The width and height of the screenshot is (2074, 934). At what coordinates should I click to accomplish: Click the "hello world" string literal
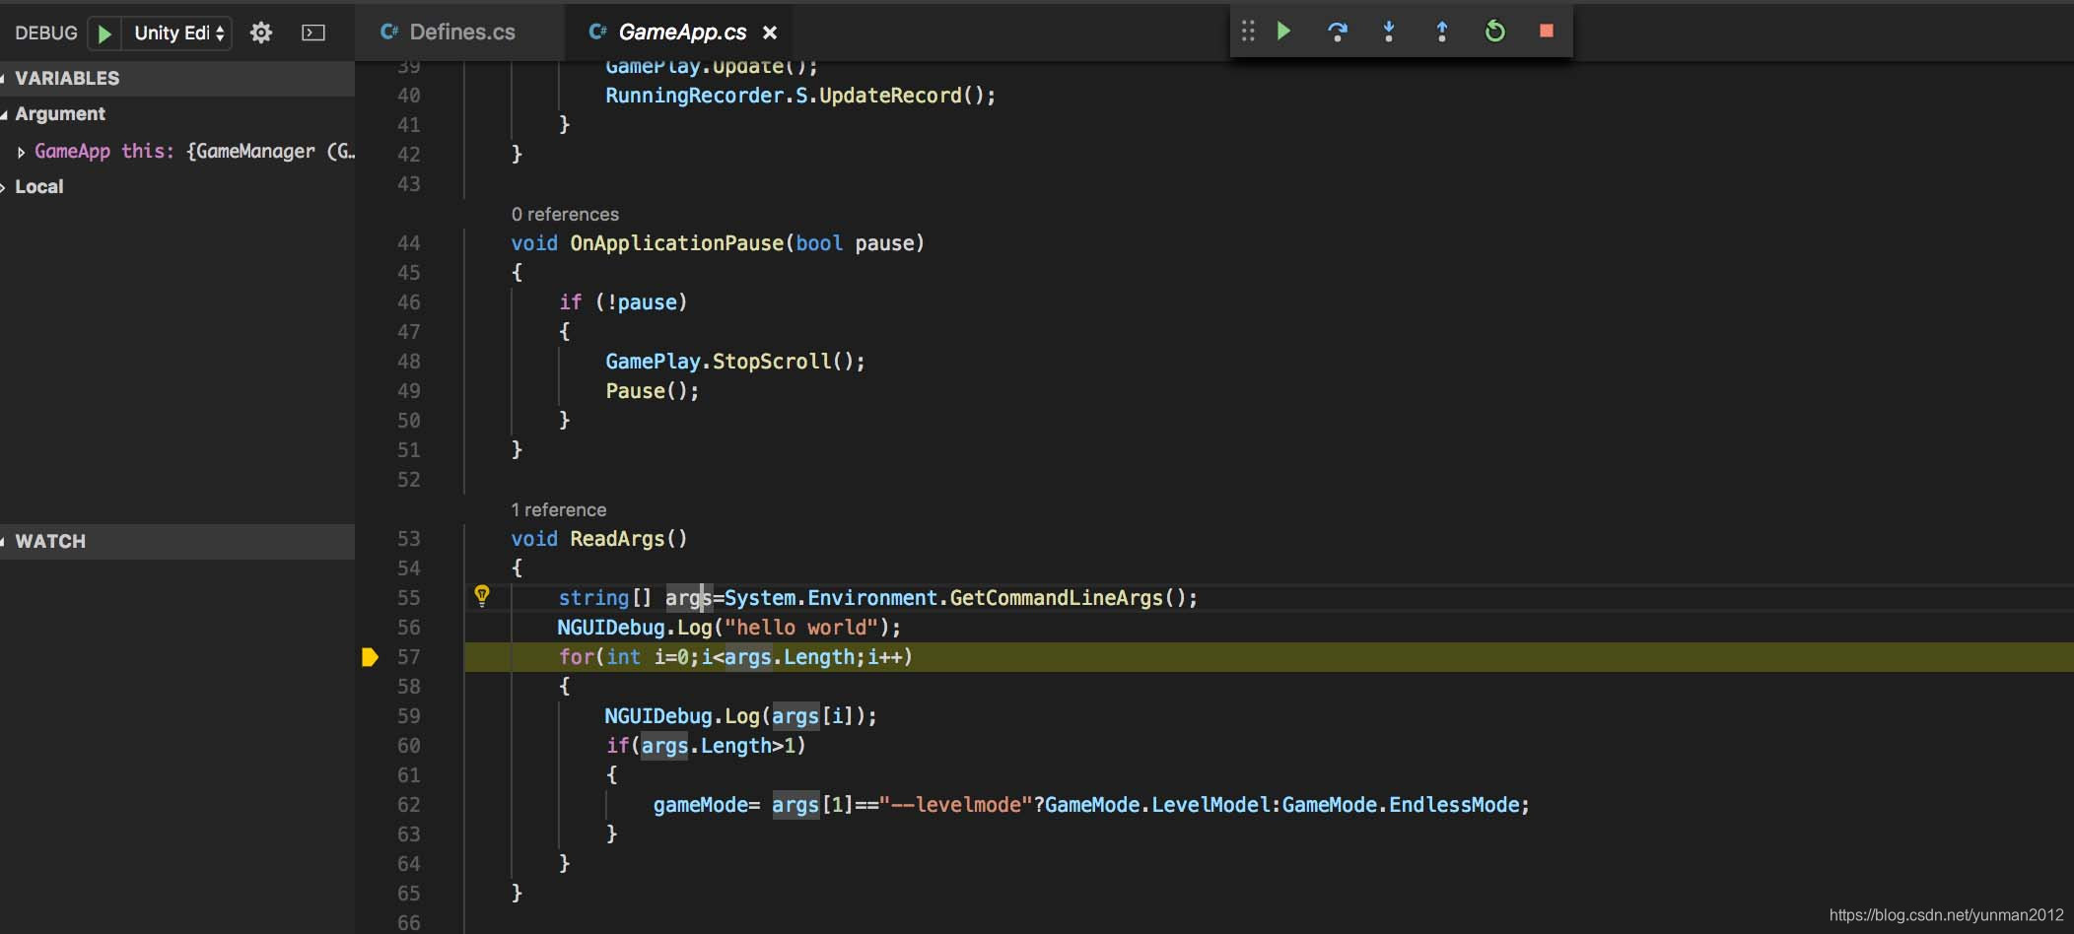[801, 628]
